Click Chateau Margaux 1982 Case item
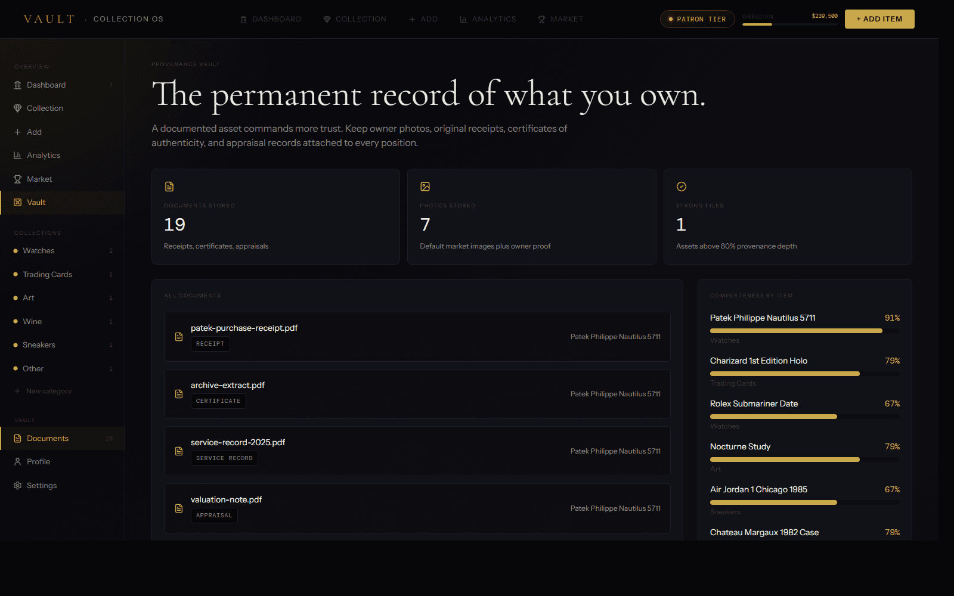The width and height of the screenshot is (954, 596). 764,532
